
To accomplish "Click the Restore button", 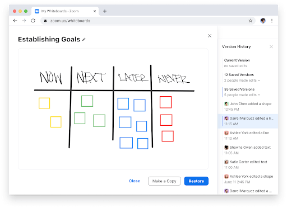I will pyautogui.click(x=196, y=181).
